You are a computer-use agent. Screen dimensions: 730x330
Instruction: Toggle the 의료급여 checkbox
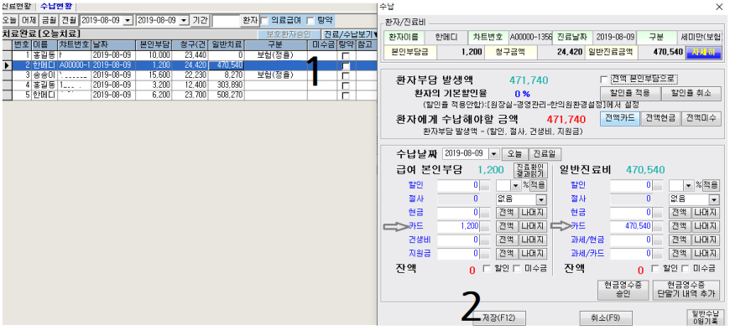click(264, 21)
